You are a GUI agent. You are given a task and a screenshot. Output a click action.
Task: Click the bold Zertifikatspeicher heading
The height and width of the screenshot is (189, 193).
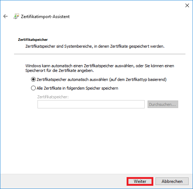point(33,40)
